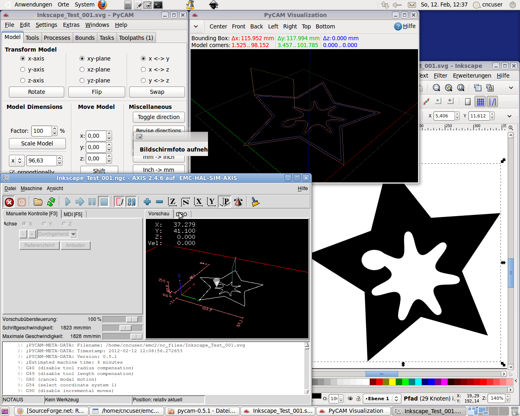
Task: Open the scale axis selector dropdown
Action: pyautogui.click(x=16, y=160)
